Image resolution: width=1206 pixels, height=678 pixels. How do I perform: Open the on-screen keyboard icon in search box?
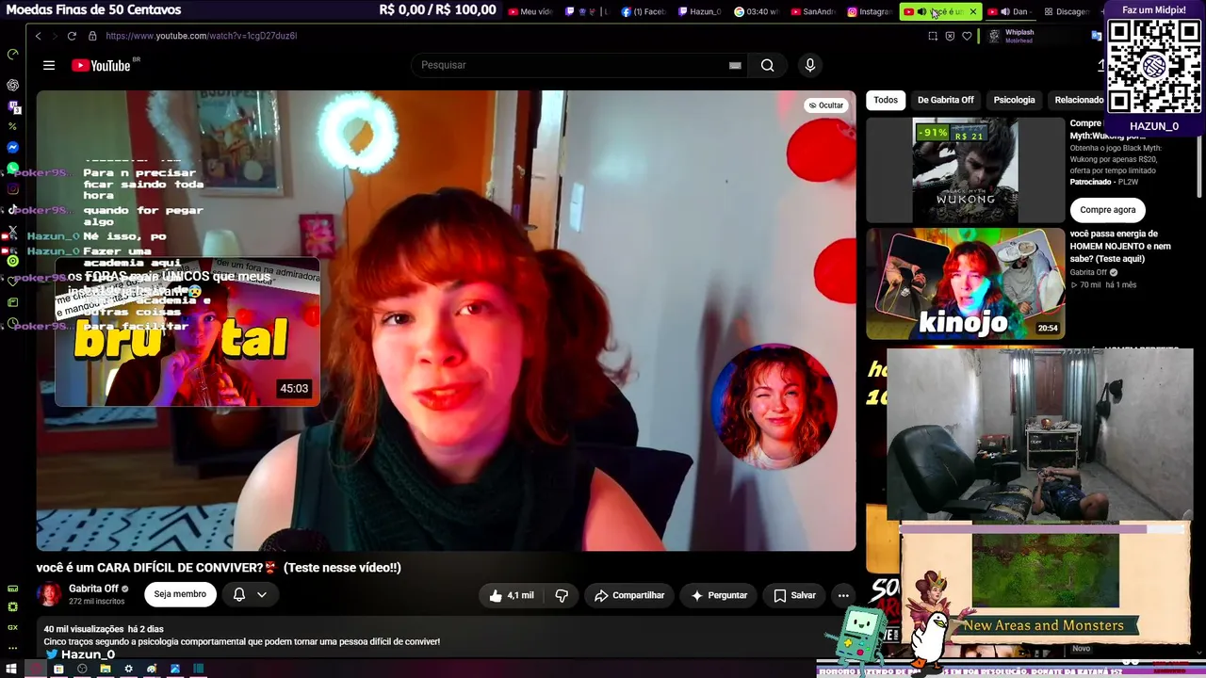pos(735,65)
